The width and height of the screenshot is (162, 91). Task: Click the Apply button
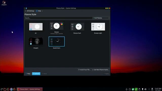click(x=106, y=74)
